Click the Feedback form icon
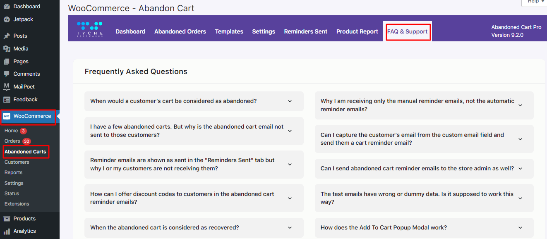Image resolution: width=547 pixels, height=239 pixels. coord(7,100)
